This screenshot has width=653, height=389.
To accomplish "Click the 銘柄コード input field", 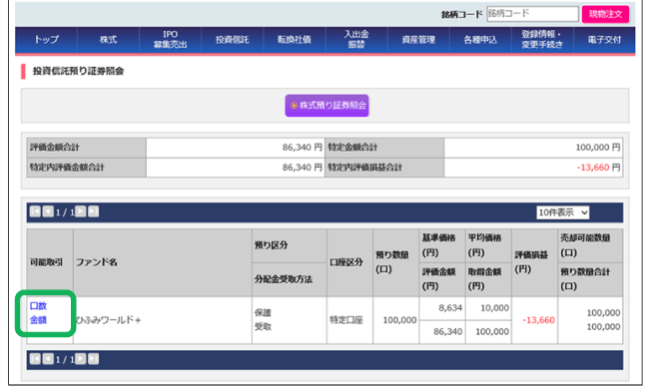I will 532,14.
